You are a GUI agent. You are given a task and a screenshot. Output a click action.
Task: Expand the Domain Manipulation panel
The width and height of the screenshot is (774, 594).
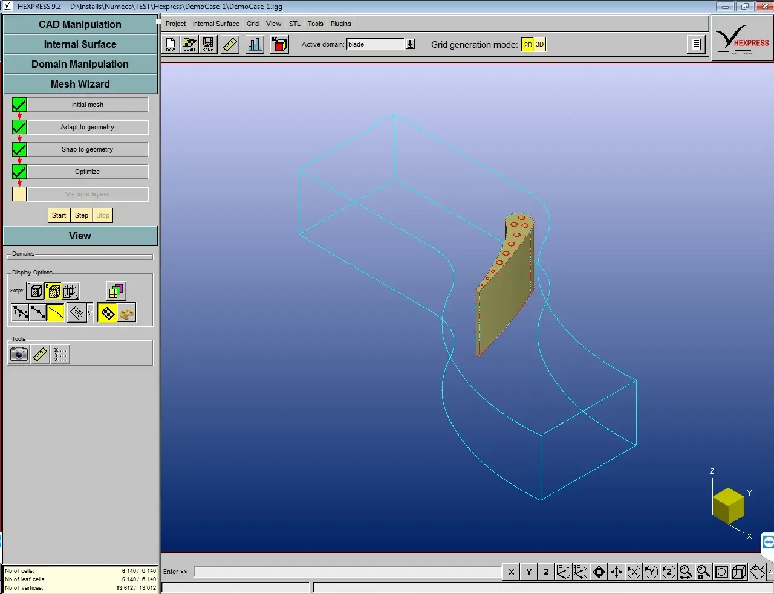80,65
